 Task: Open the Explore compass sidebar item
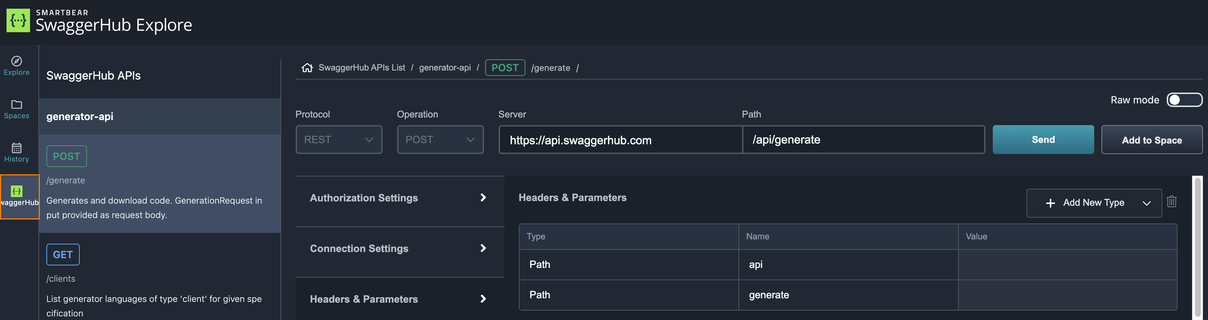(16, 65)
